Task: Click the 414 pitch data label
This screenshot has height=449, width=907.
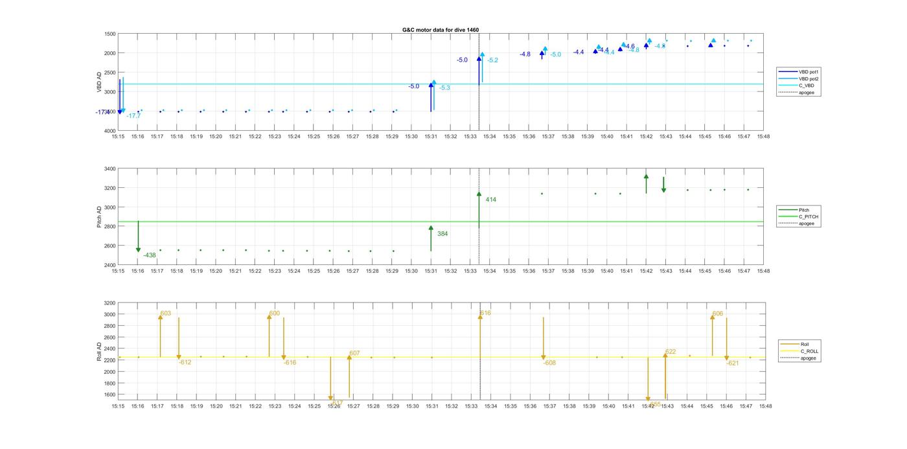Action: (491, 200)
